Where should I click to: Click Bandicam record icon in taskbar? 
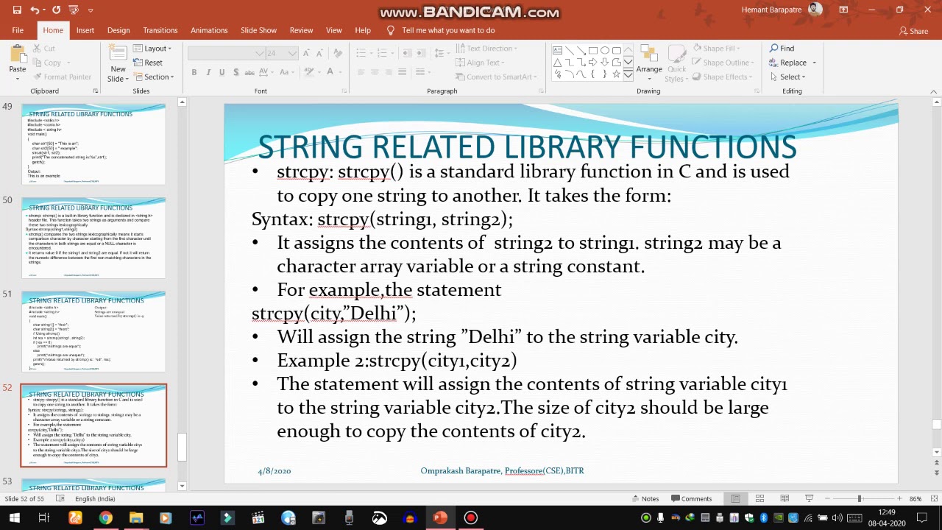471,517
